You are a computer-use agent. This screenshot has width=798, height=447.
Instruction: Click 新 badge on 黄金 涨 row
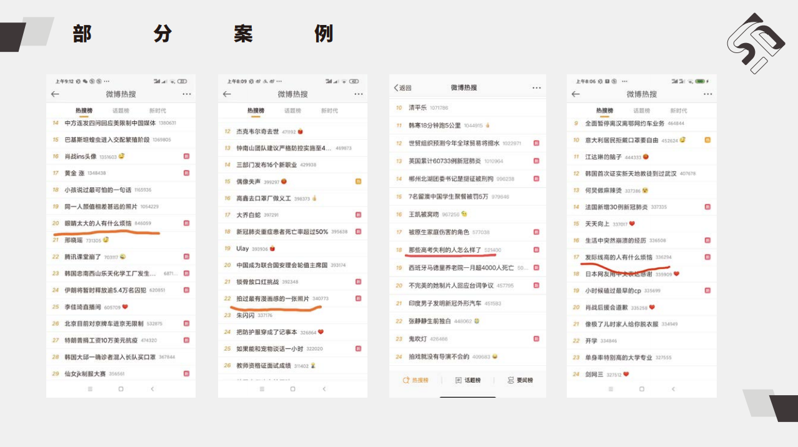186,173
